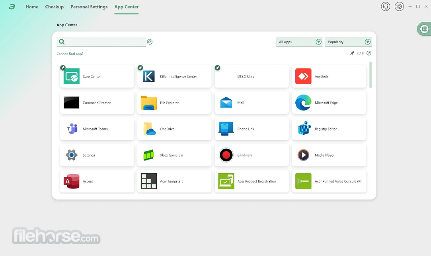This screenshot has width=431, height=256.
Task: Open the AnyDesk app icon
Action: point(303,76)
